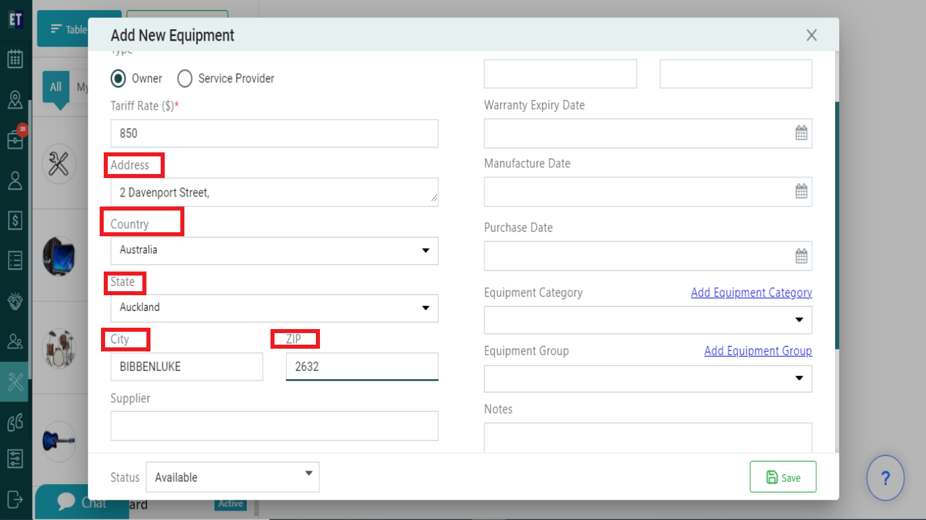Click Add Equipment Category link
The width and height of the screenshot is (926, 520).
(751, 292)
